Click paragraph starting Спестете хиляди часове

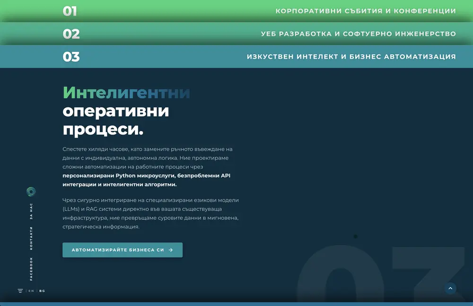point(148,167)
